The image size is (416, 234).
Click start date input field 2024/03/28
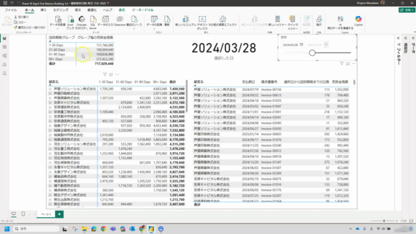[x=291, y=45]
